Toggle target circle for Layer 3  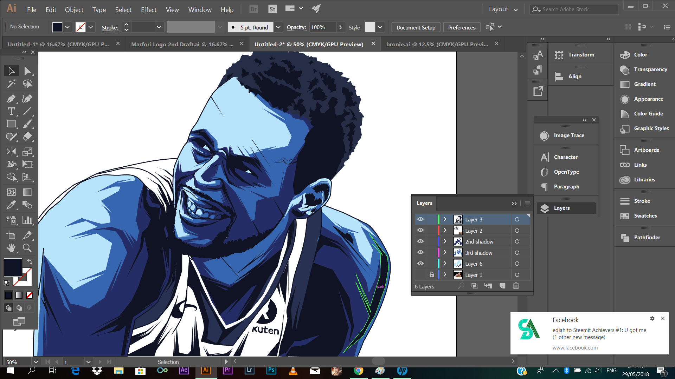(517, 219)
